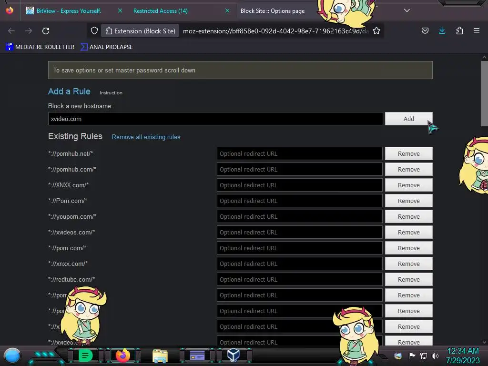488x366 pixels.
Task: Reload the current page
Action: click(46, 31)
